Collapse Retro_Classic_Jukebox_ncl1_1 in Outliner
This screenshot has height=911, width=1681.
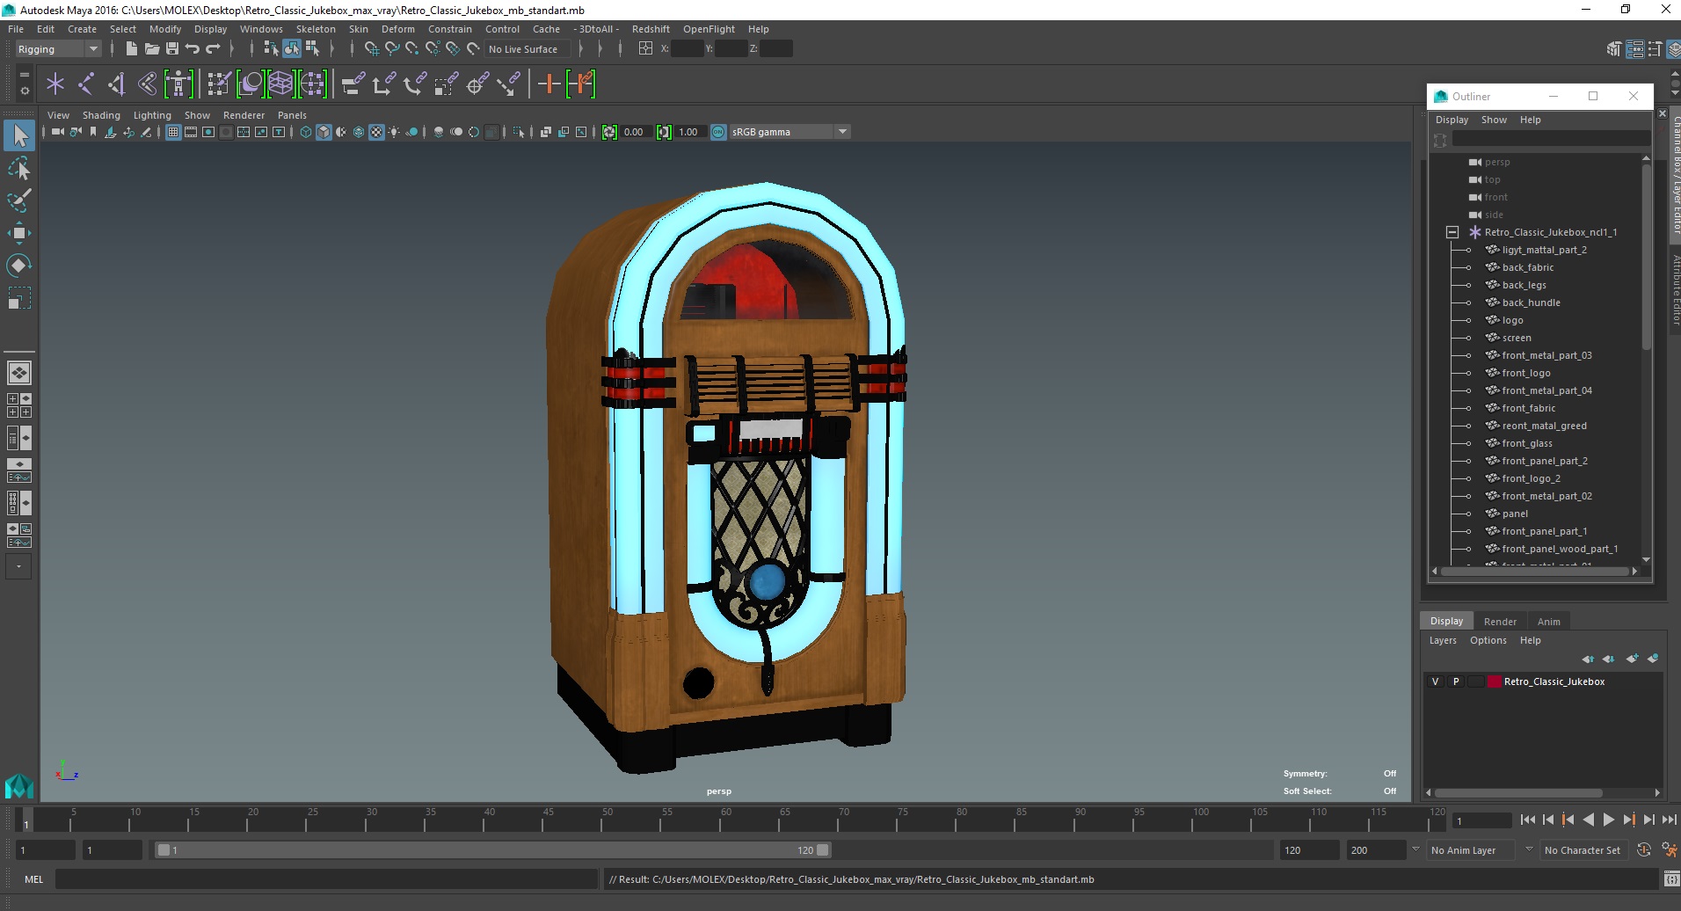point(1452,232)
